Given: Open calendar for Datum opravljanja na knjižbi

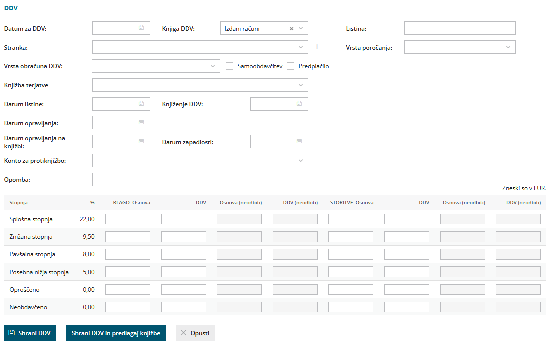Looking at the screenshot, I should coord(141,141).
